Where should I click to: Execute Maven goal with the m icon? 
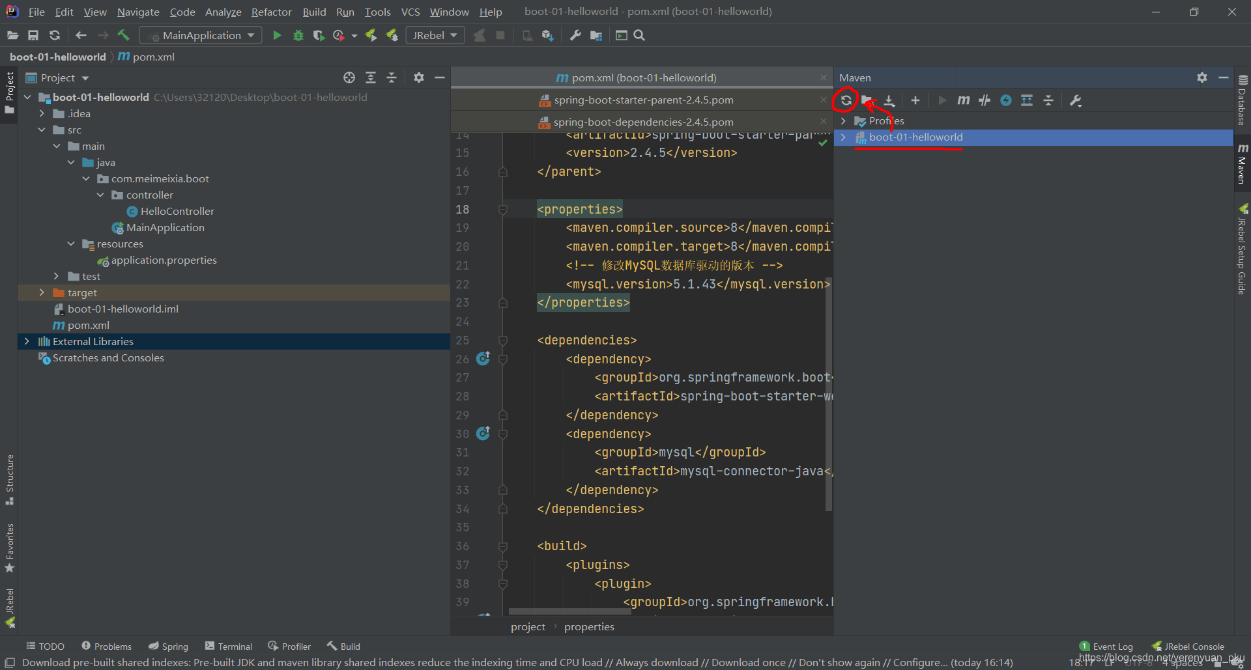click(x=963, y=100)
